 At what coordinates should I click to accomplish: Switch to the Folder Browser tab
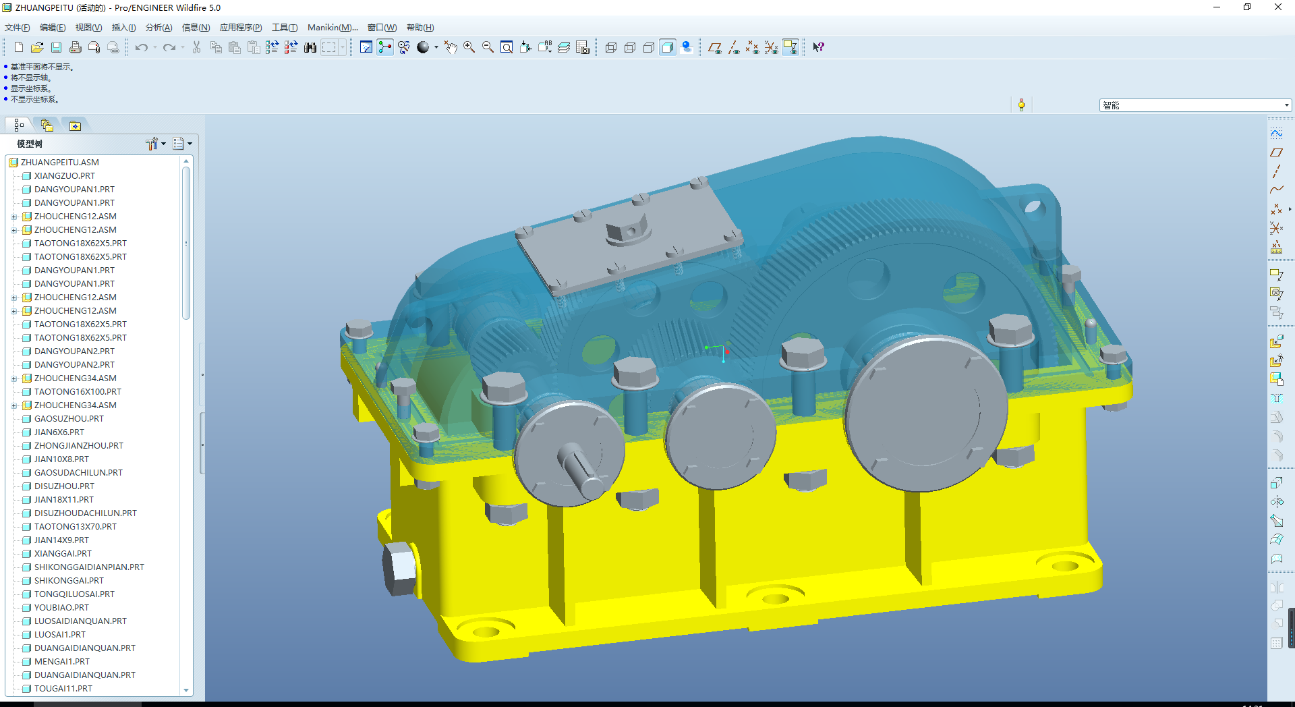(x=47, y=125)
